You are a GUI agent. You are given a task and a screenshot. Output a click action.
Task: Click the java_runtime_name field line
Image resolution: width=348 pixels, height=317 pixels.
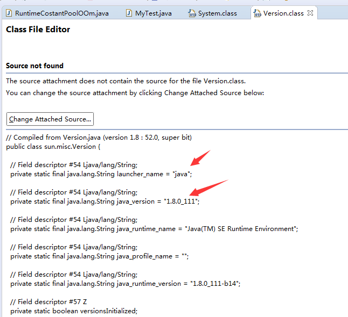pyautogui.click(x=154, y=229)
